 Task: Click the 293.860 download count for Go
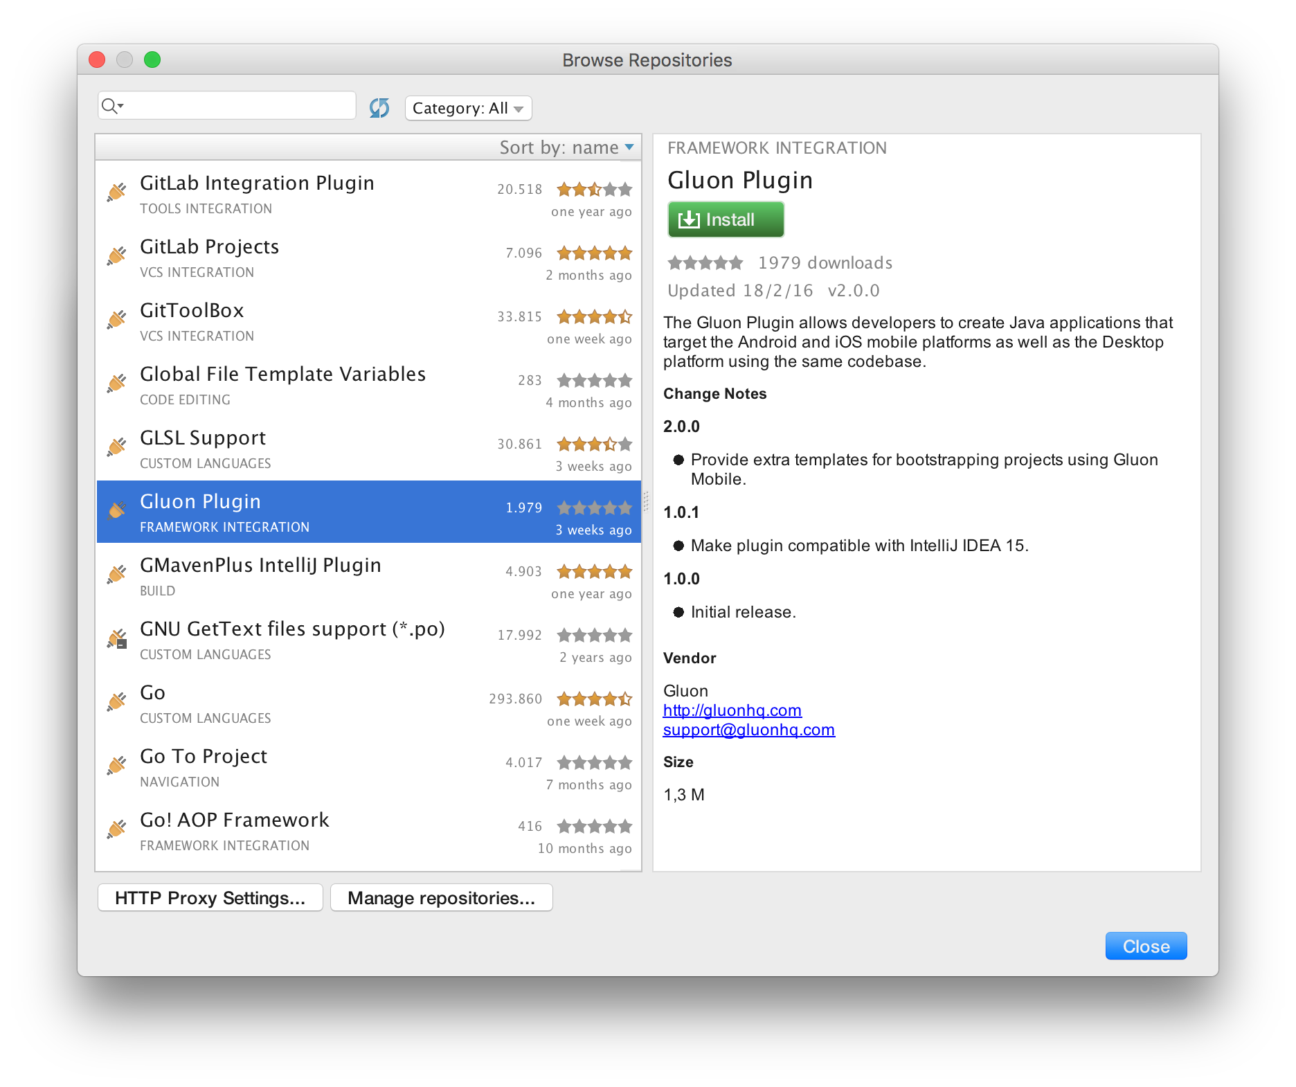(x=515, y=699)
